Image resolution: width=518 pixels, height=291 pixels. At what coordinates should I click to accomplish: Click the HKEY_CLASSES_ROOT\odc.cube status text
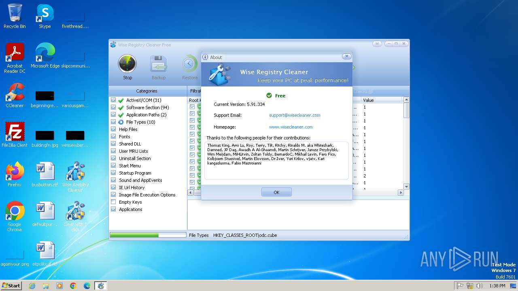click(245, 235)
